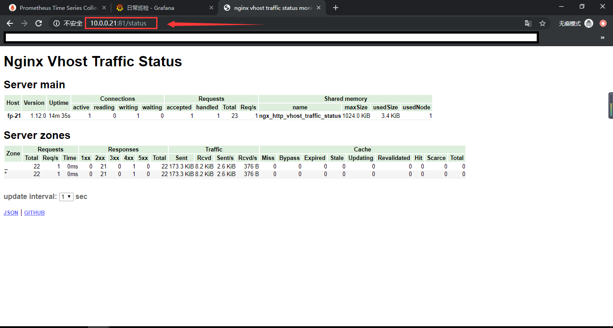613x328 pixels.
Task: Show hidden bookmarks with the double chevron
Action: coord(603,38)
